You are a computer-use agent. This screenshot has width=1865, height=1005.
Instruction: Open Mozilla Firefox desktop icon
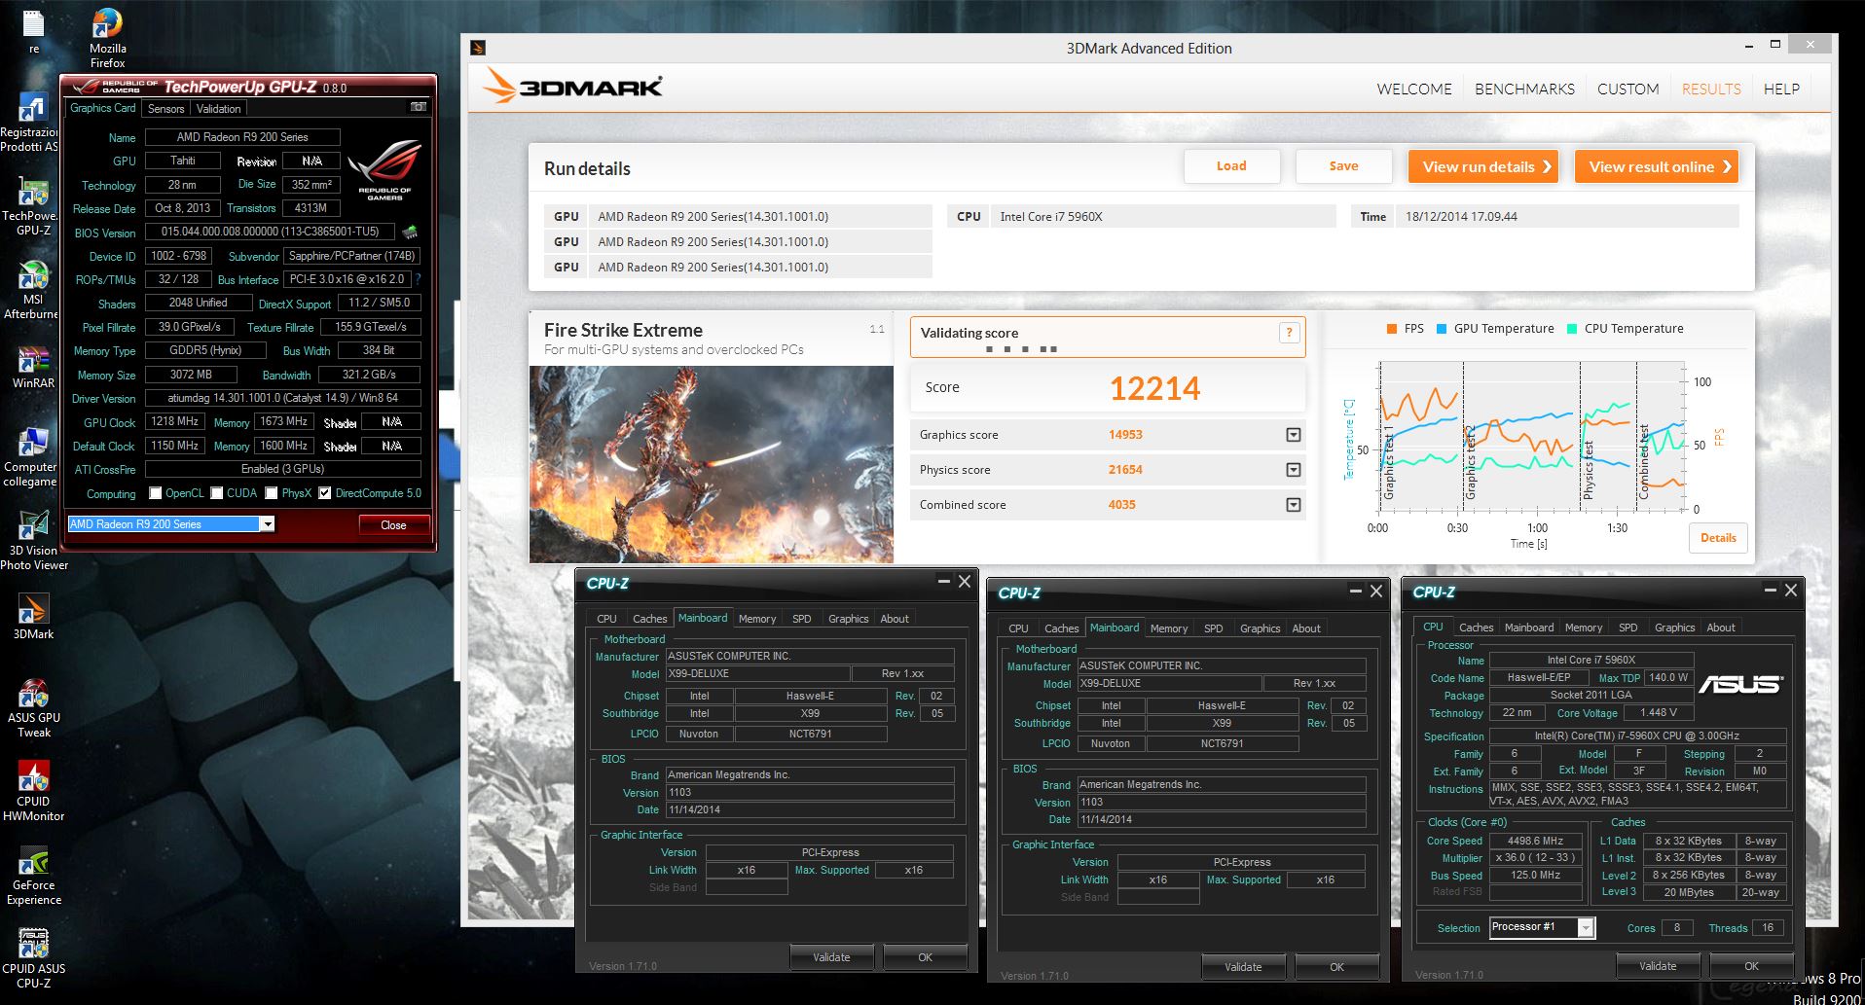click(x=107, y=38)
